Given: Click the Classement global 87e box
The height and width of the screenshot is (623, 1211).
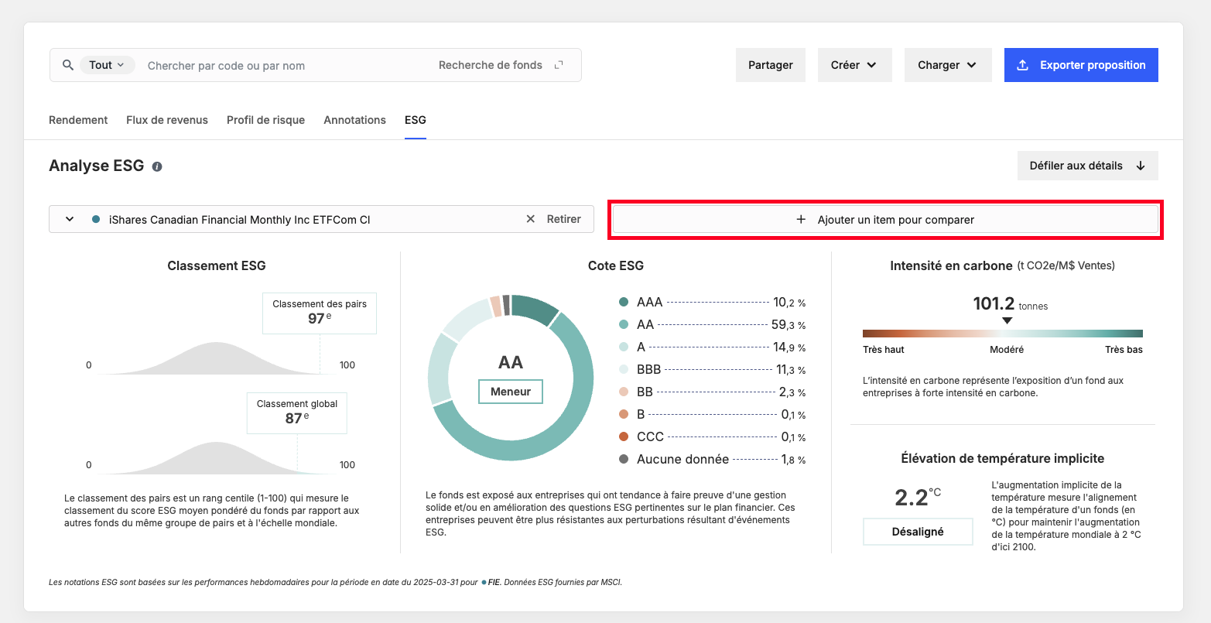Looking at the screenshot, I should pyautogui.click(x=297, y=413).
